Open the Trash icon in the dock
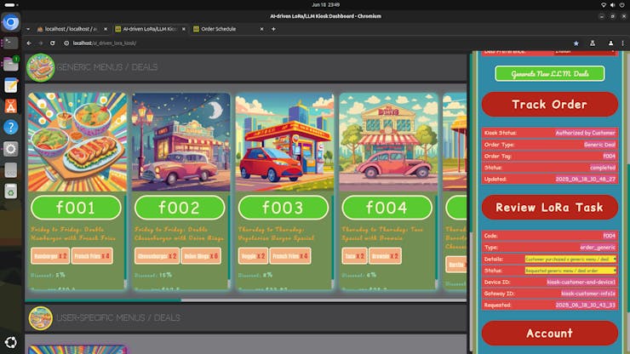The height and width of the screenshot is (354, 630). (x=11, y=191)
